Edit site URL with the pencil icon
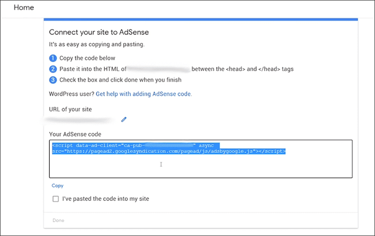This screenshot has width=375, height=236. [124, 119]
